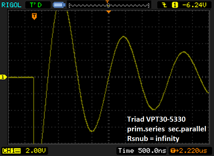
Task: Click the CH1 coupling label at the bottom left
Action: [11, 151]
